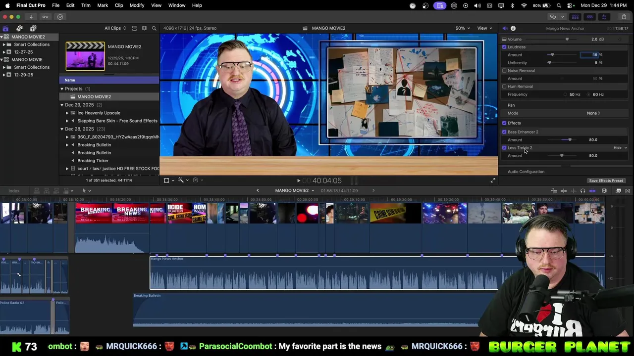Viewport: 634px width, 356px height.
Task: Disable the Bass Enhancer 2 effect
Action: click(504, 132)
